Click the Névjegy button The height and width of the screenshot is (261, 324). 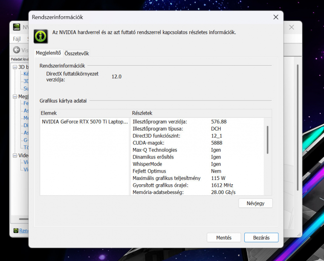click(255, 203)
